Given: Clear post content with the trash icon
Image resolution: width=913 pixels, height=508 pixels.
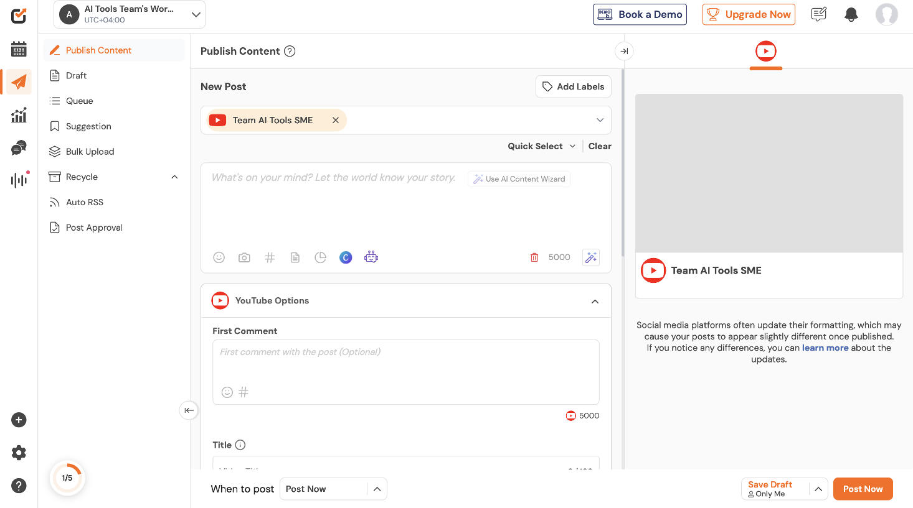Looking at the screenshot, I should (x=534, y=257).
